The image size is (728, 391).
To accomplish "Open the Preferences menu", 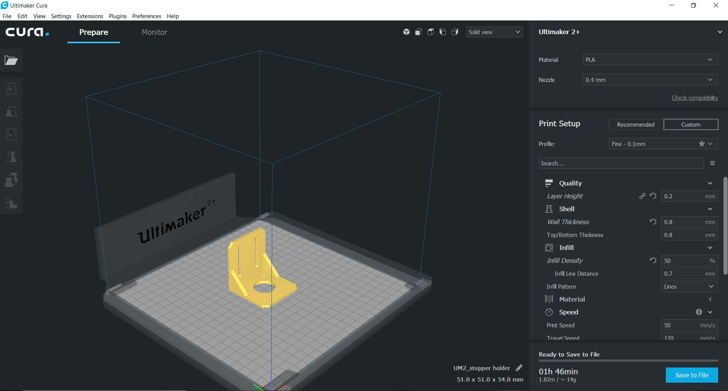I will pos(147,16).
